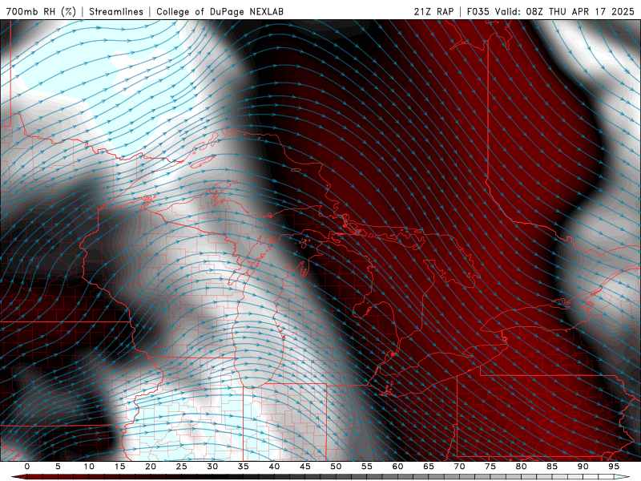The image size is (641, 481).
Task: Click the "45" color scale label
Action: click(305, 467)
